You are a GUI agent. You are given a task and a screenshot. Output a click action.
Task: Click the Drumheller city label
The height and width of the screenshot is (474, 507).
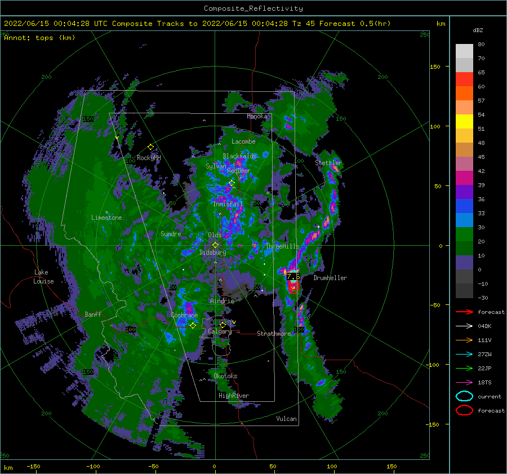(x=330, y=278)
